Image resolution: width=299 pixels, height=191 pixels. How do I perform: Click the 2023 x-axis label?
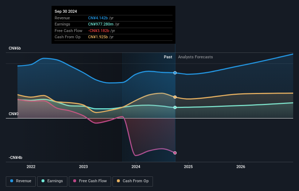coord(83,167)
